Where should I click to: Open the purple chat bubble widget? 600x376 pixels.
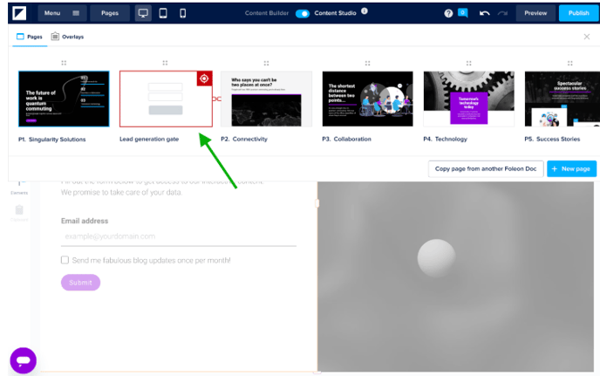coord(23,360)
